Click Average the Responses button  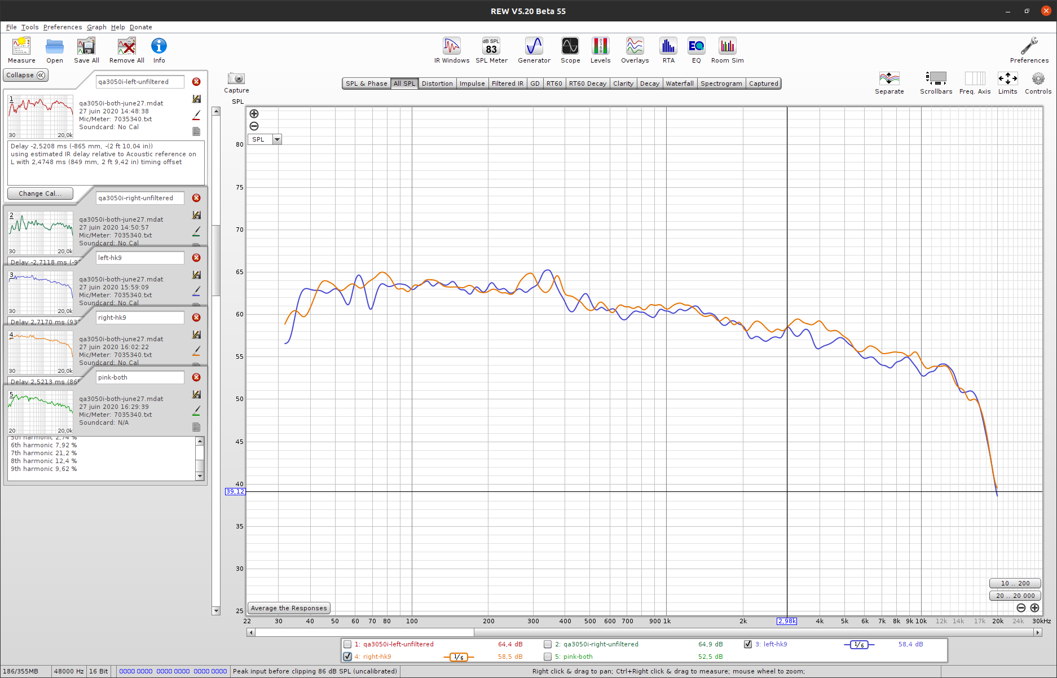[289, 608]
